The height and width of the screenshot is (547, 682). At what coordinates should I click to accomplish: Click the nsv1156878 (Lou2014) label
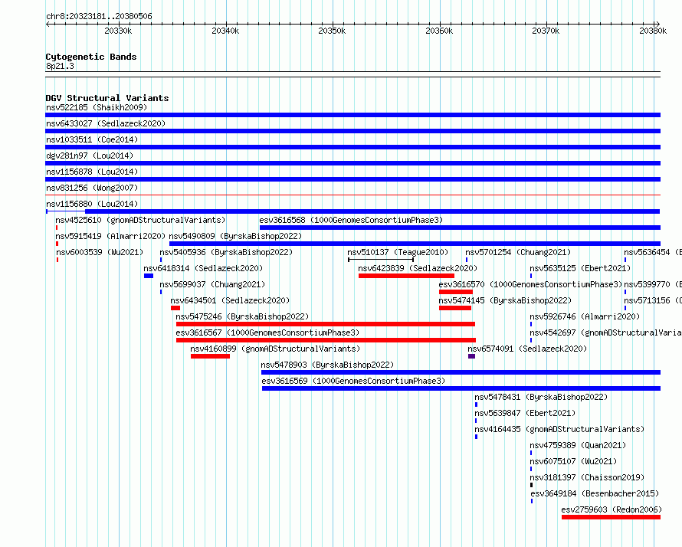[x=92, y=172]
